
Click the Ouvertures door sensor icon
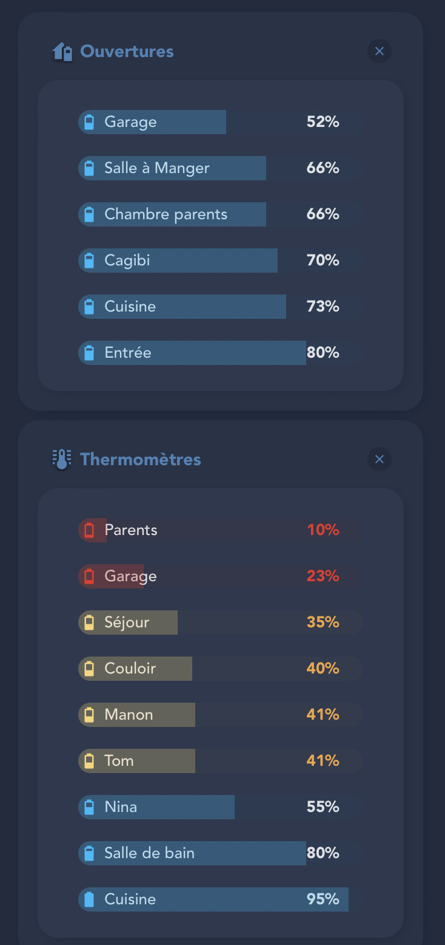62,52
